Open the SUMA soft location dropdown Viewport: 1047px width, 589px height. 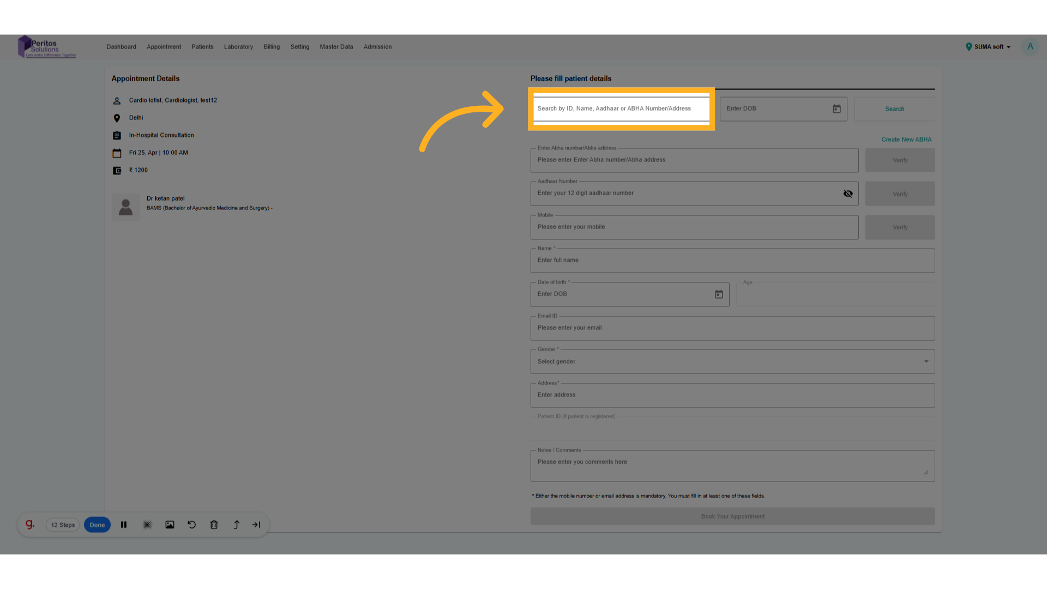click(989, 47)
